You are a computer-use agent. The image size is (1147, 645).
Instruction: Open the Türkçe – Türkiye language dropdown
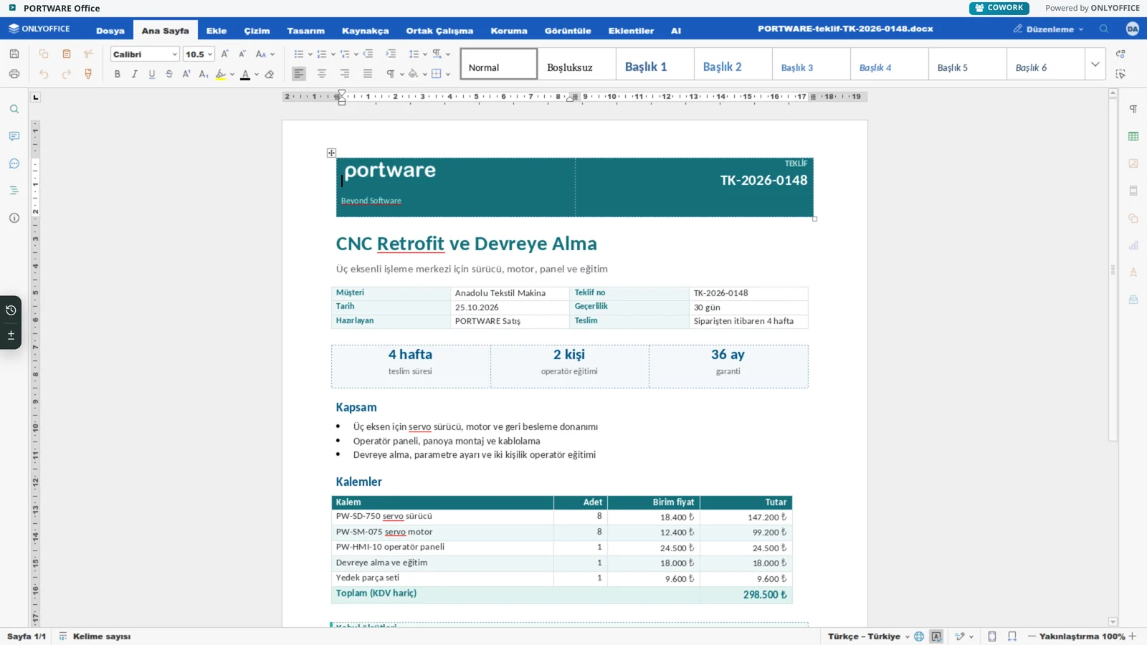pos(868,636)
